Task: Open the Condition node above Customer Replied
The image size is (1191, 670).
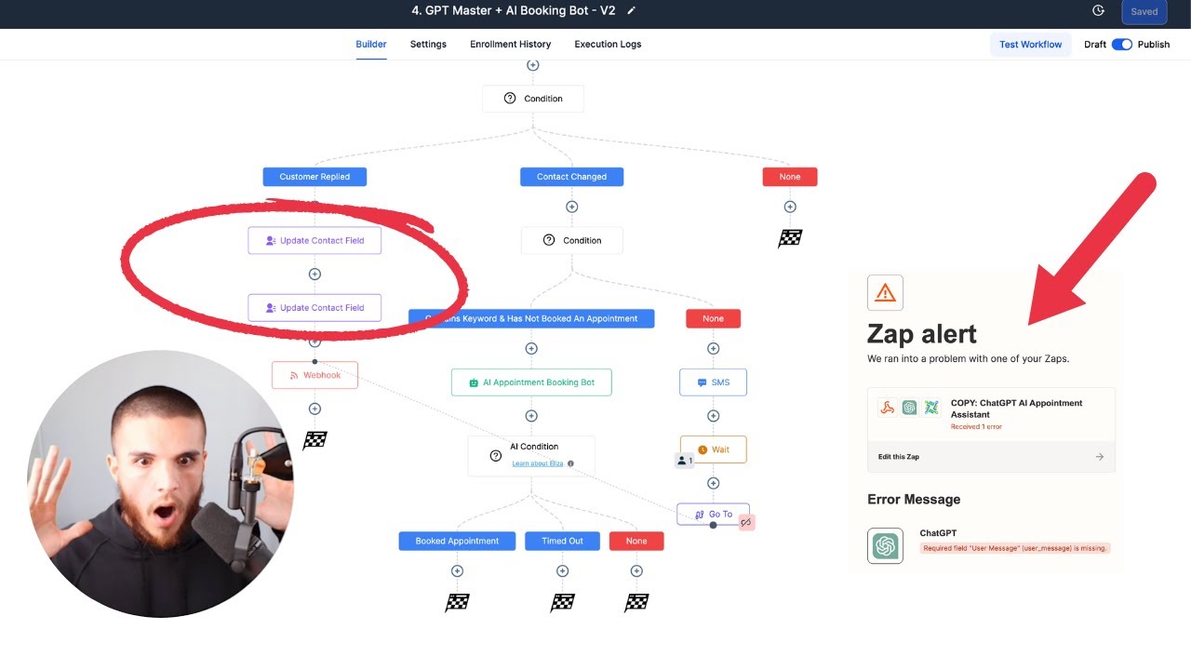Action: tap(533, 99)
